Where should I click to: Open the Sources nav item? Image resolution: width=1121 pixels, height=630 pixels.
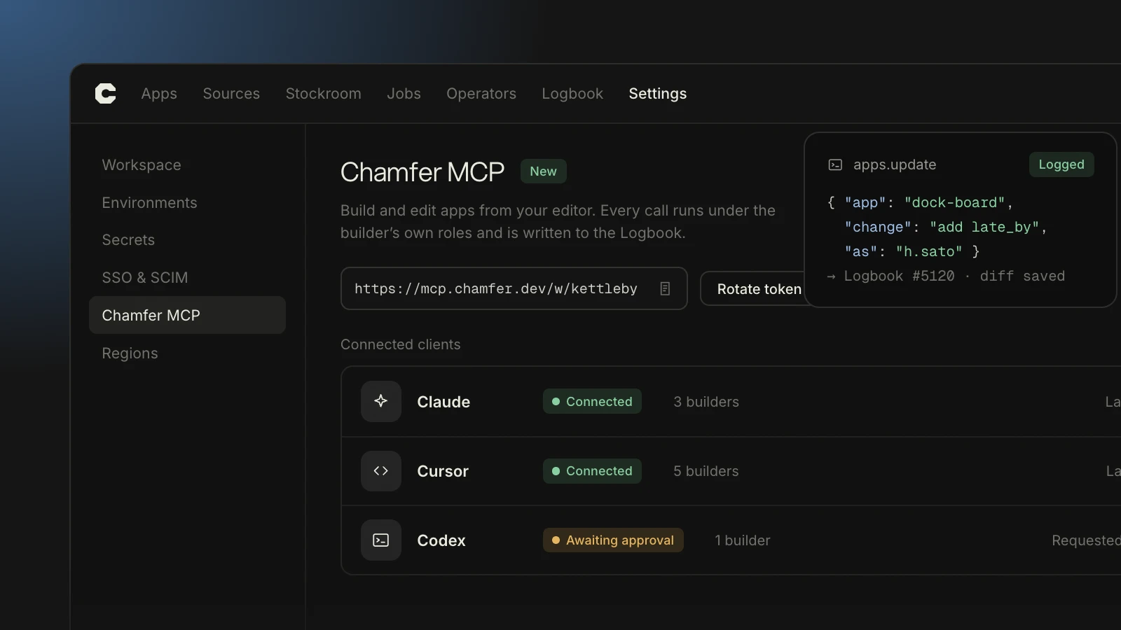(231, 94)
